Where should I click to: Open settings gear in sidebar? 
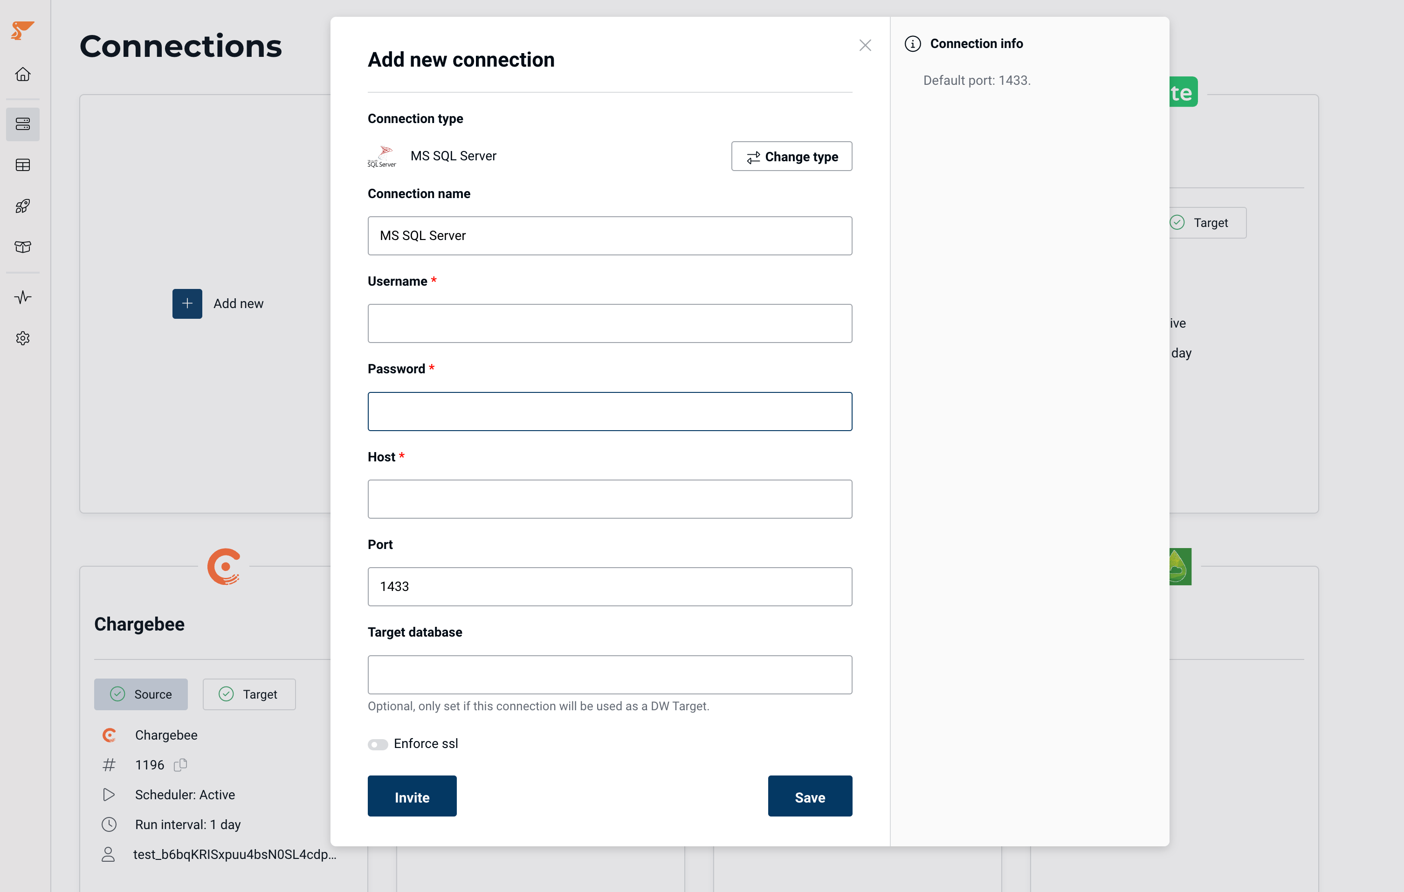23,338
